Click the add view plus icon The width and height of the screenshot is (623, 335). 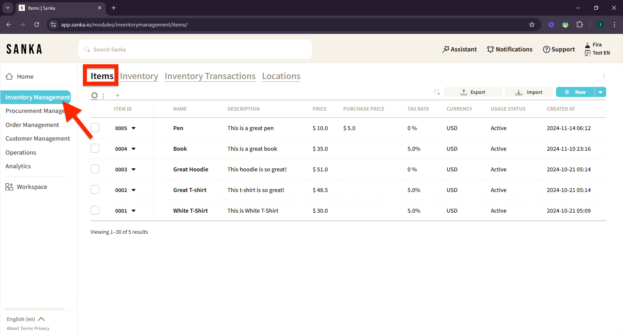coord(118,95)
